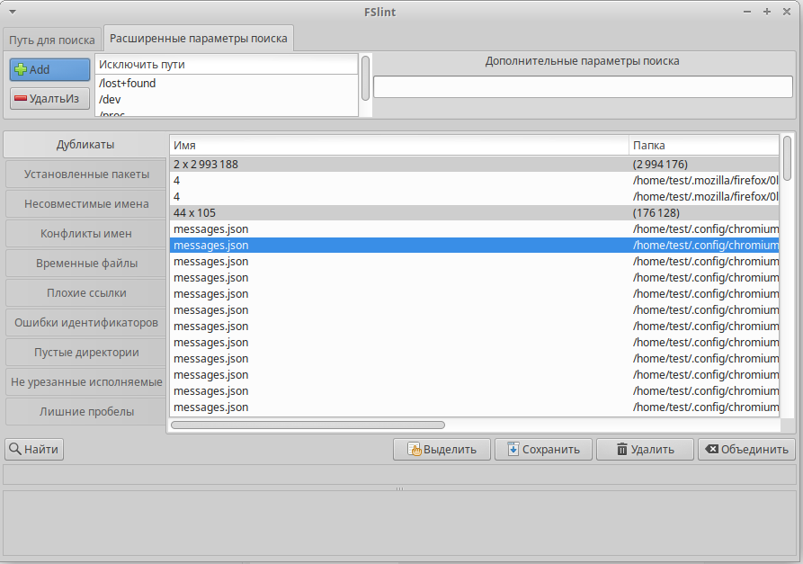Click the red minus УдалтьИз button
This screenshot has height=564, width=803.
coord(50,98)
